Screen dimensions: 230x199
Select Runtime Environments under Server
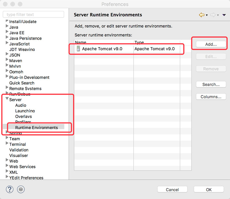coord(37,128)
